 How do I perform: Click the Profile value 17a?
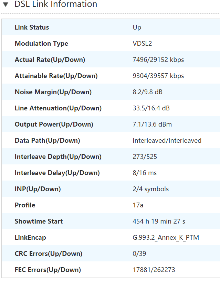[x=138, y=205]
